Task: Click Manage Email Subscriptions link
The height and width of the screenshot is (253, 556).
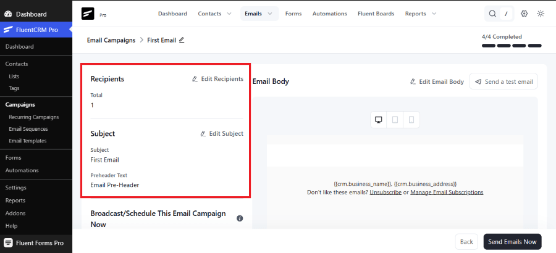Action: point(447,192)
